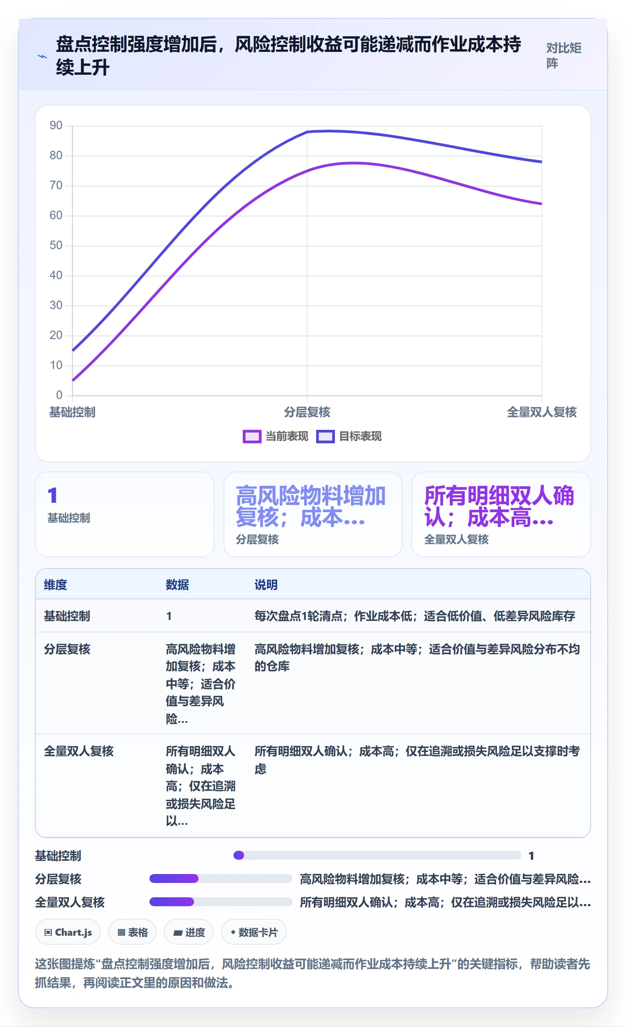This screenshot has height=1027, width=626.
Task: Toggle the 目标表现 legend swatch
Action: (325, 436)
